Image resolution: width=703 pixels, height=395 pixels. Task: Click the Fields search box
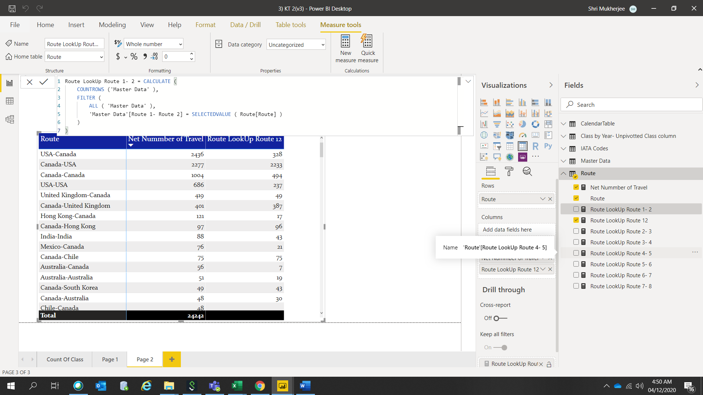631,105
